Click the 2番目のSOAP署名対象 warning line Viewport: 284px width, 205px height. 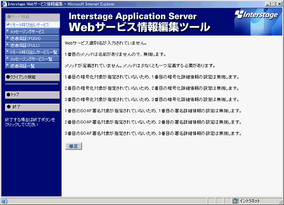click(153, 122)
